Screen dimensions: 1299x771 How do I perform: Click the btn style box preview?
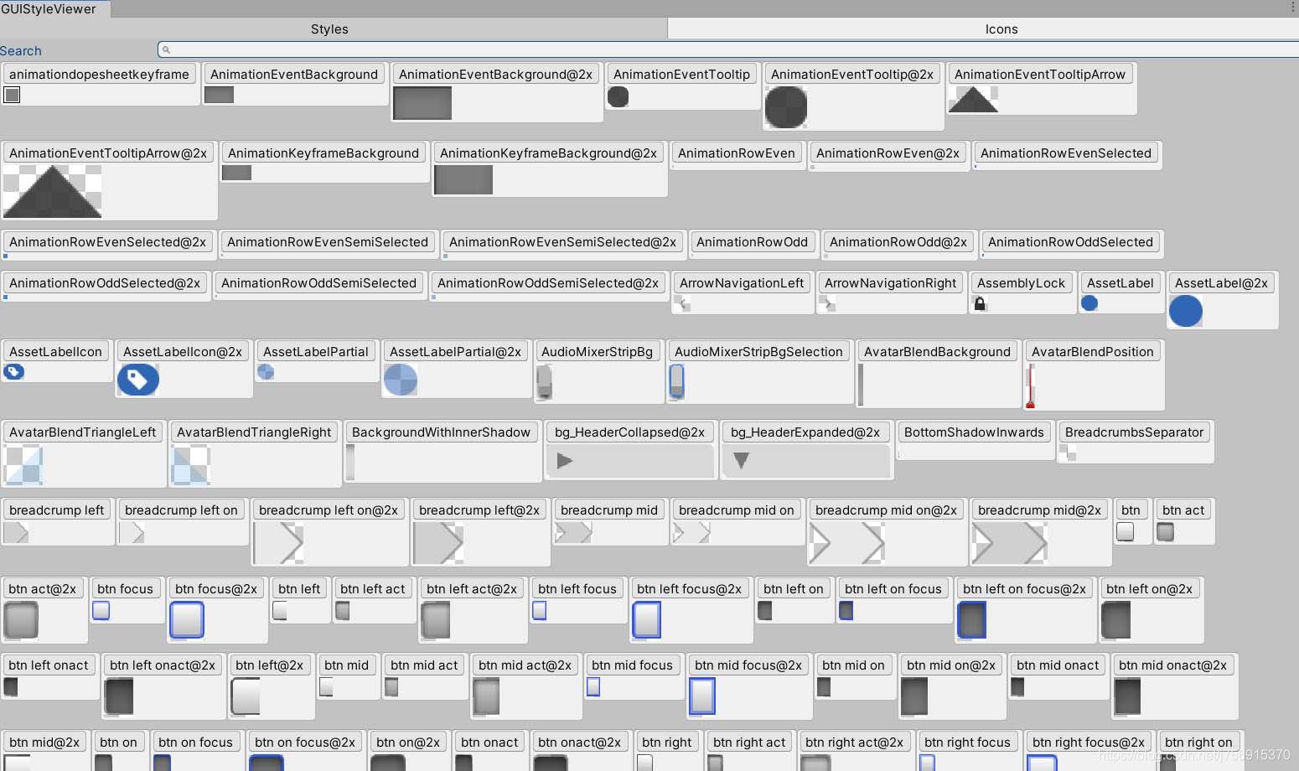(1126, 531)
